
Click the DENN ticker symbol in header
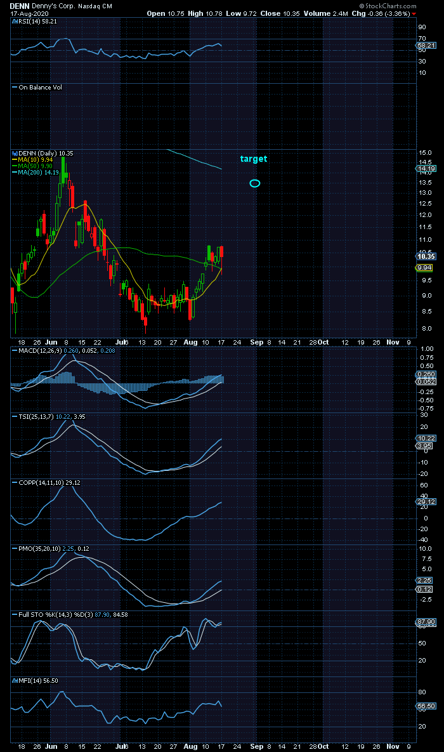[20, 6]
